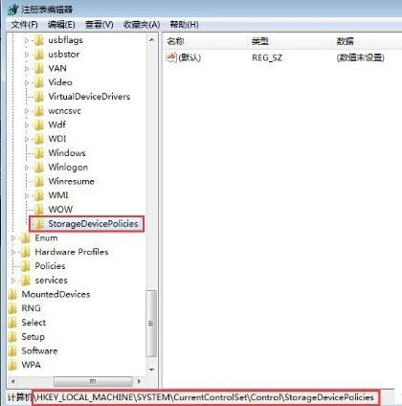Viewport: 402px width, 406px height.
Task: Open the 文件(F) menu
Action: [24, 25]
